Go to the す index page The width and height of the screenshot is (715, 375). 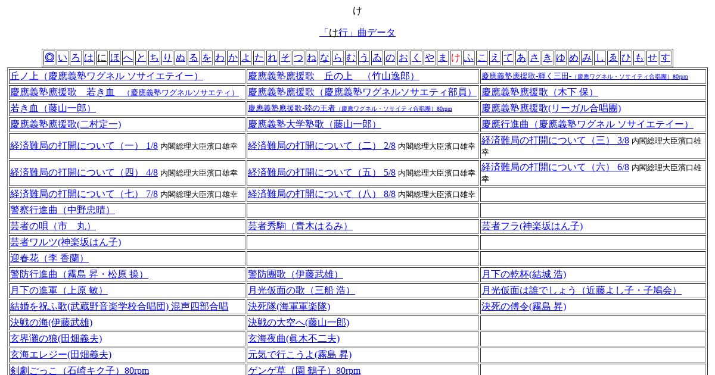point(666,58)
